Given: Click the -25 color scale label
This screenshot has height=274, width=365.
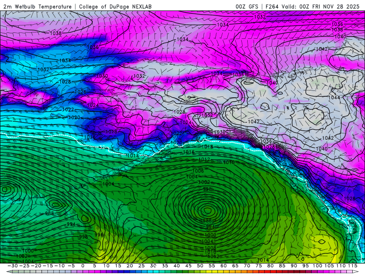Looking at the screenshot, I should click(24, 266).
